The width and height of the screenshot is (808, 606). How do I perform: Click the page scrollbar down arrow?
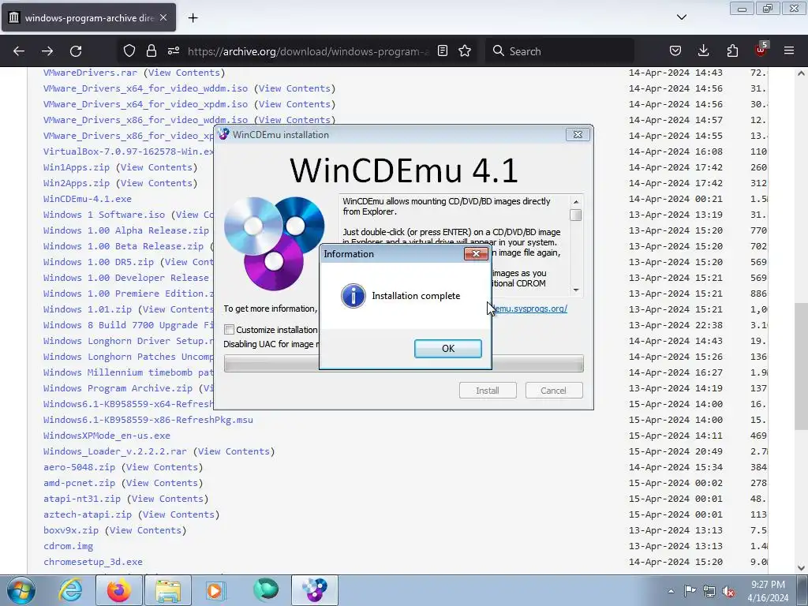click(801, 567)
